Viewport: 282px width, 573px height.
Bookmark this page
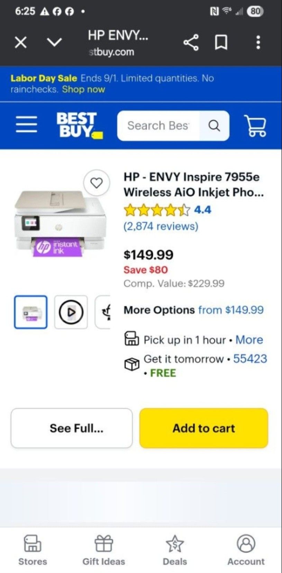221,43
